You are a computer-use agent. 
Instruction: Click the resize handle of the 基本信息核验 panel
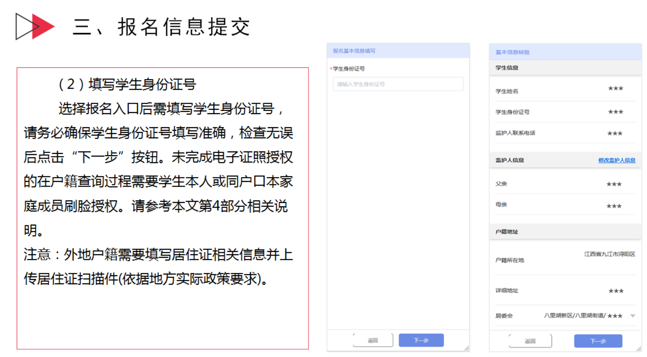639,349
